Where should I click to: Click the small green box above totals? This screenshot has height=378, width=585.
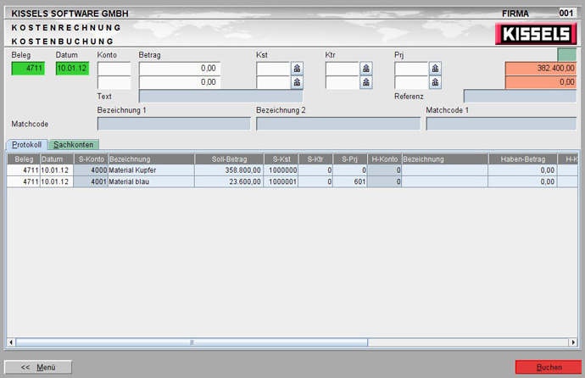(x=567, y=55)
